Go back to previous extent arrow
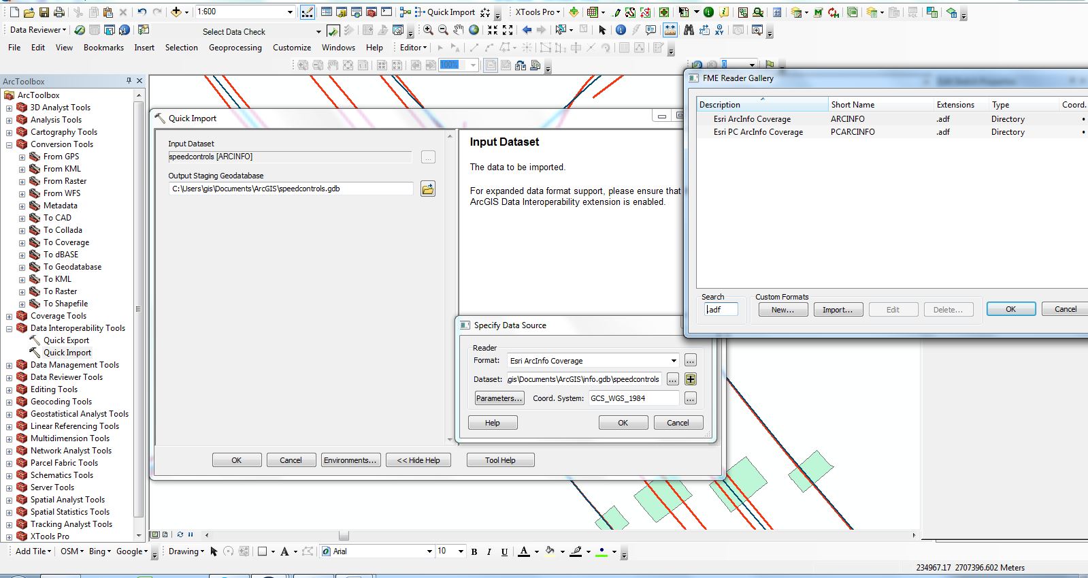The width and height of the screenshot is (1088, 578). click(527, 30)
